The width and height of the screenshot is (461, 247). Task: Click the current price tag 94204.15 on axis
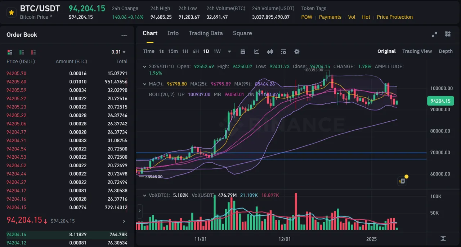tap(440, 101)
